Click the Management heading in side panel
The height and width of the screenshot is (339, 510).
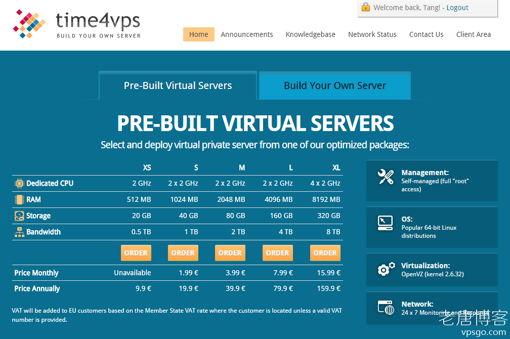[x=425, y=173]
